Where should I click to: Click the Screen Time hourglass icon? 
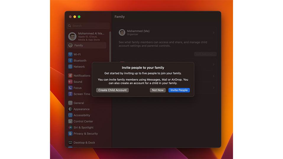click(x=70, y=94)
